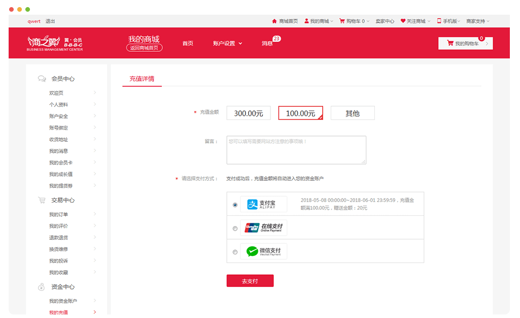The image size is (520, 318).
Task: Open the 我的购物车 button
Action: tap(465, 43)
